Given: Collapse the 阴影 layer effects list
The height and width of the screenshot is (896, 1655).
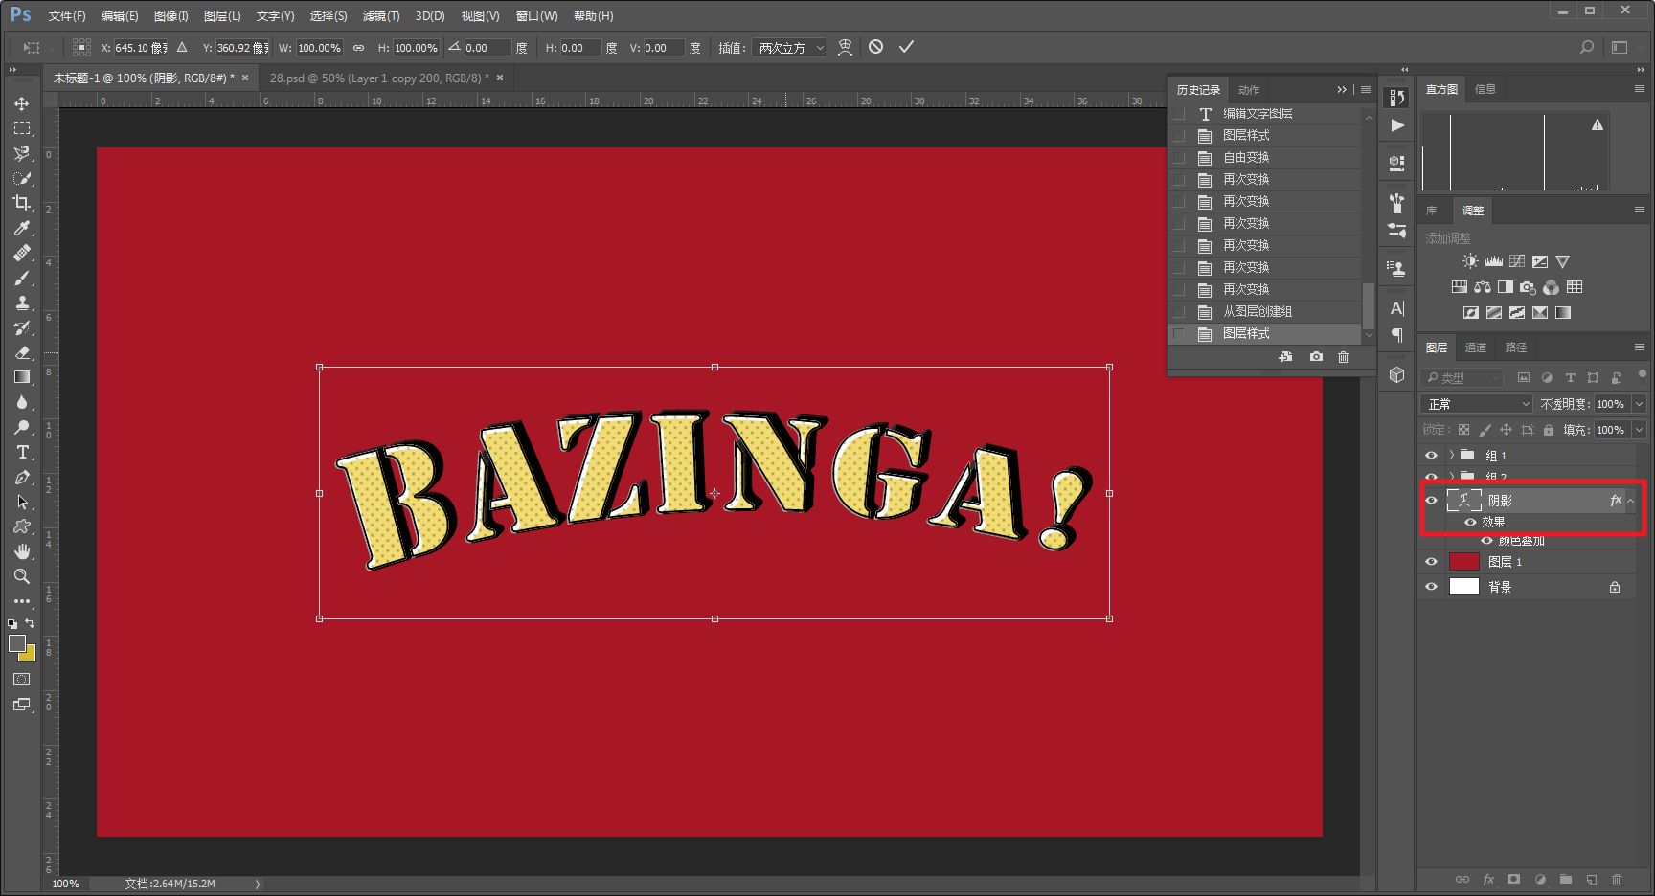Looking at the screenshot, I should (1631, 500).
